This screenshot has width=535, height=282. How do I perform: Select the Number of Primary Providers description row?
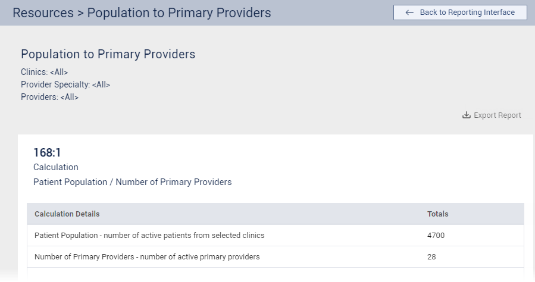147,257
